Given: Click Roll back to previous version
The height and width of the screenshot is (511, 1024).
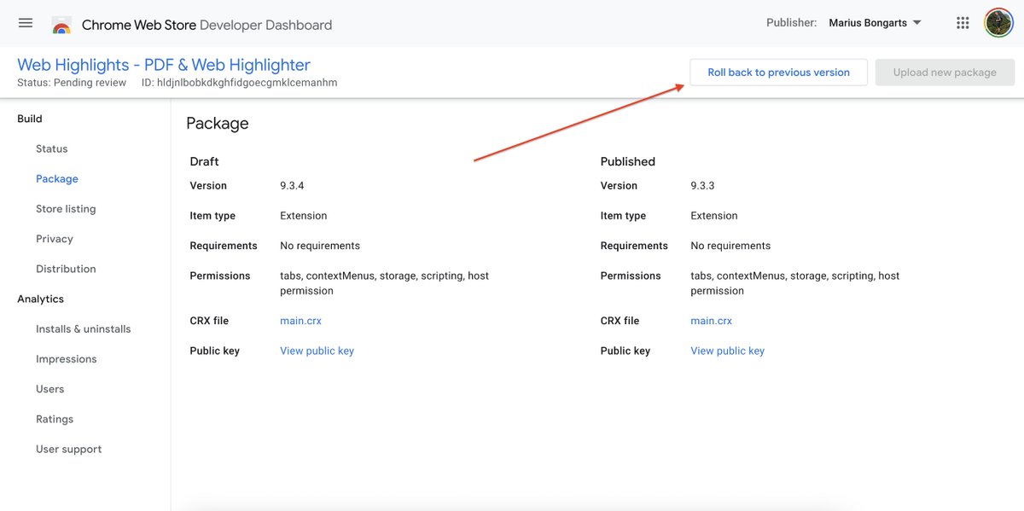Looking at the screenshot, I should 778,73.
